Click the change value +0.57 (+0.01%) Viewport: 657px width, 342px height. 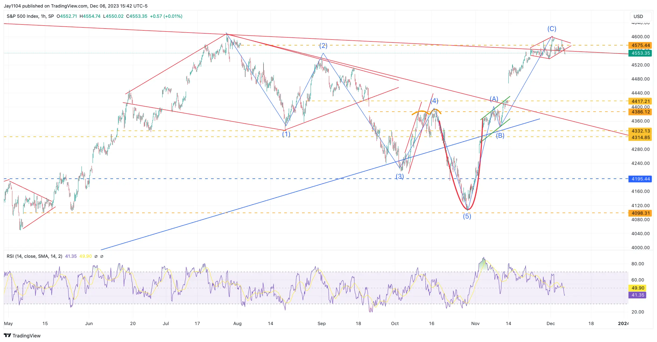coord(166,16)
